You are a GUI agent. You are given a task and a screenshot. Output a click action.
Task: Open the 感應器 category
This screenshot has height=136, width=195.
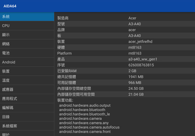(27, 89)
